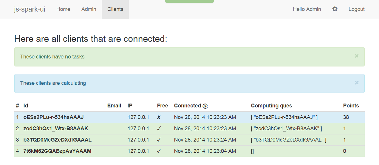
Task: Click the checkmark for client b3TQD0McGZeDXdfGAAAL
Action: [x=159, y=140]
